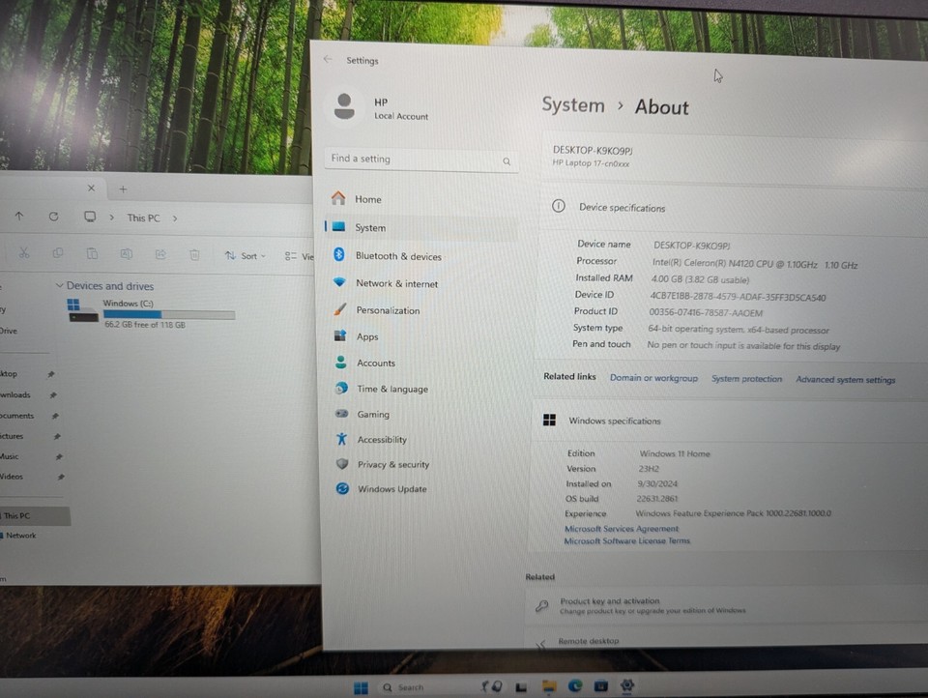This screenshot has width=928, height=698.
Task: Open the Accessibility settings page
Action: [381, 439]
